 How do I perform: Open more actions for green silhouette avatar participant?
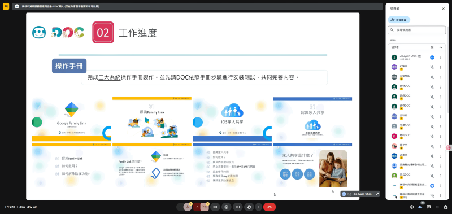tap(441, 176)
